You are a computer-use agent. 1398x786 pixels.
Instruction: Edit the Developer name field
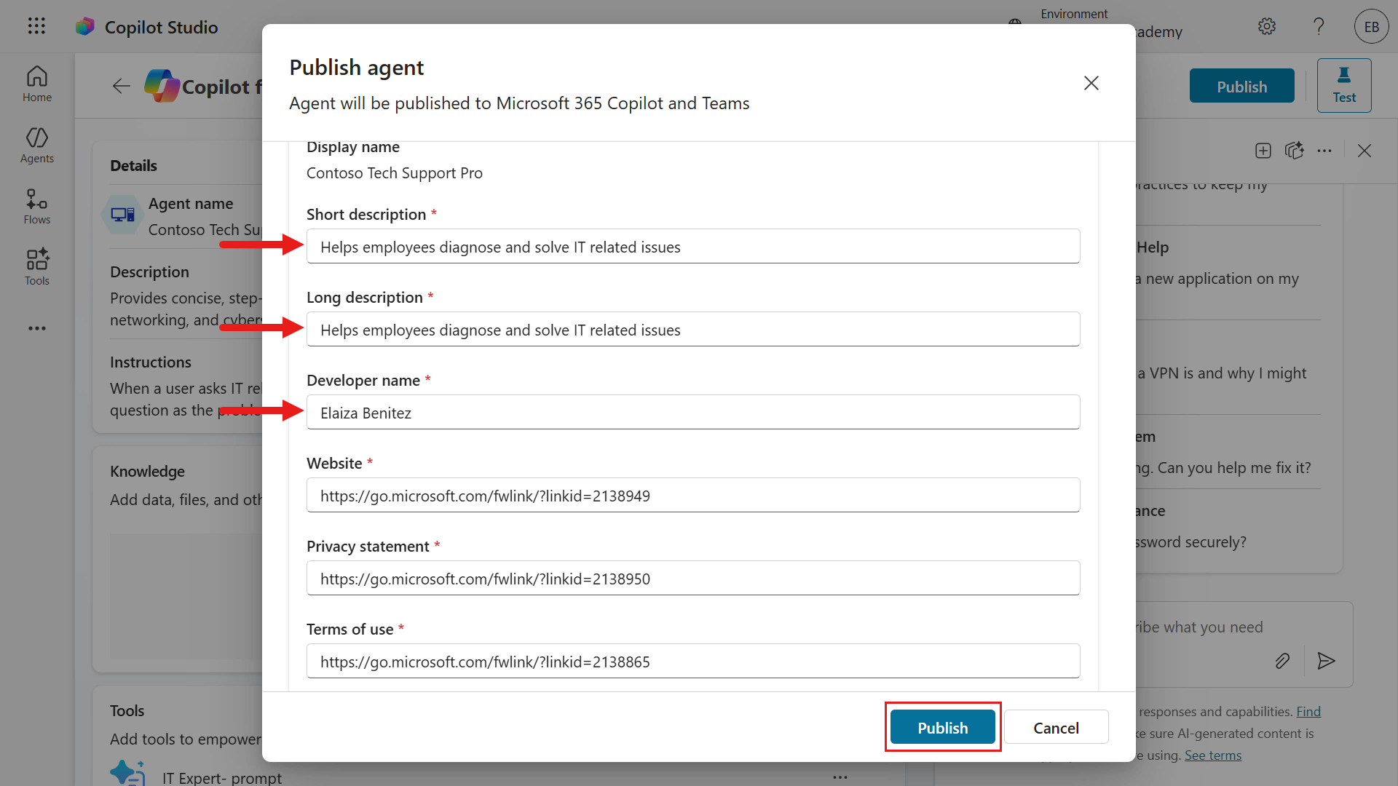point(692,413)
